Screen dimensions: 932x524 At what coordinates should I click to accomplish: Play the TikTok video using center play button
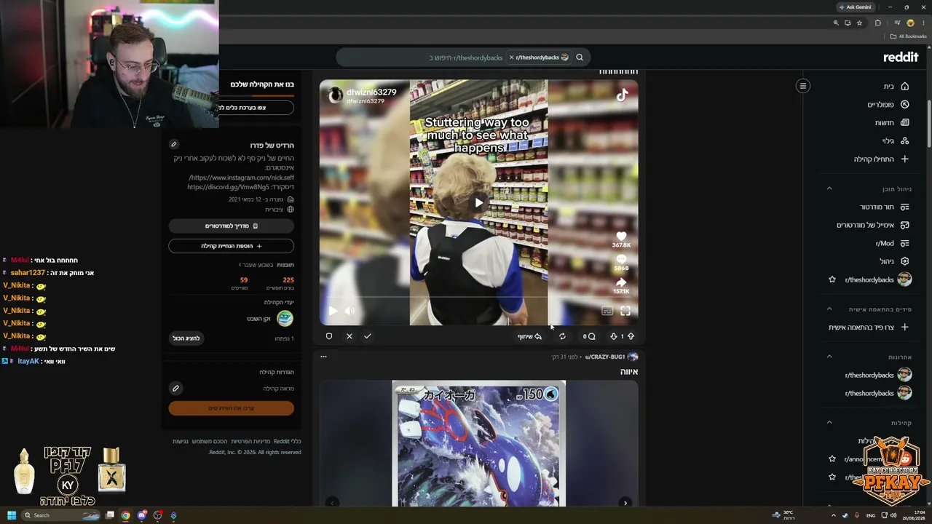[478, 203]
